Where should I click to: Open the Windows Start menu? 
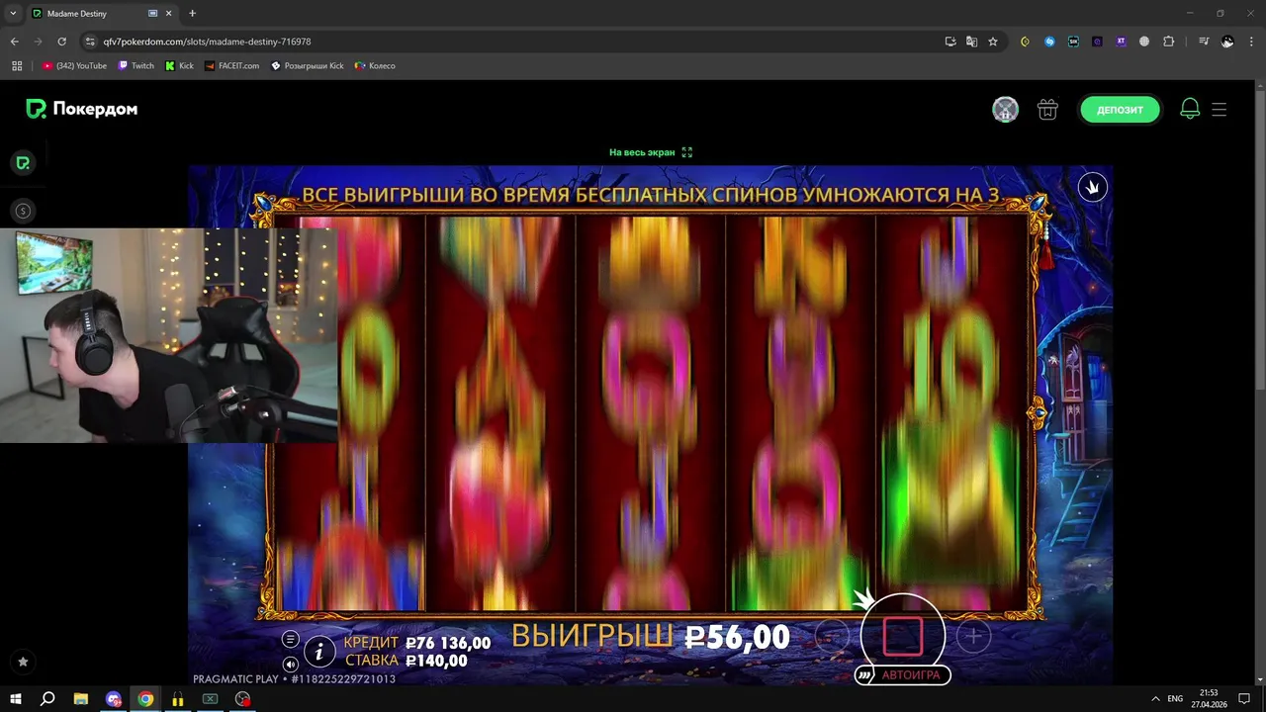(x=16, y=699)
